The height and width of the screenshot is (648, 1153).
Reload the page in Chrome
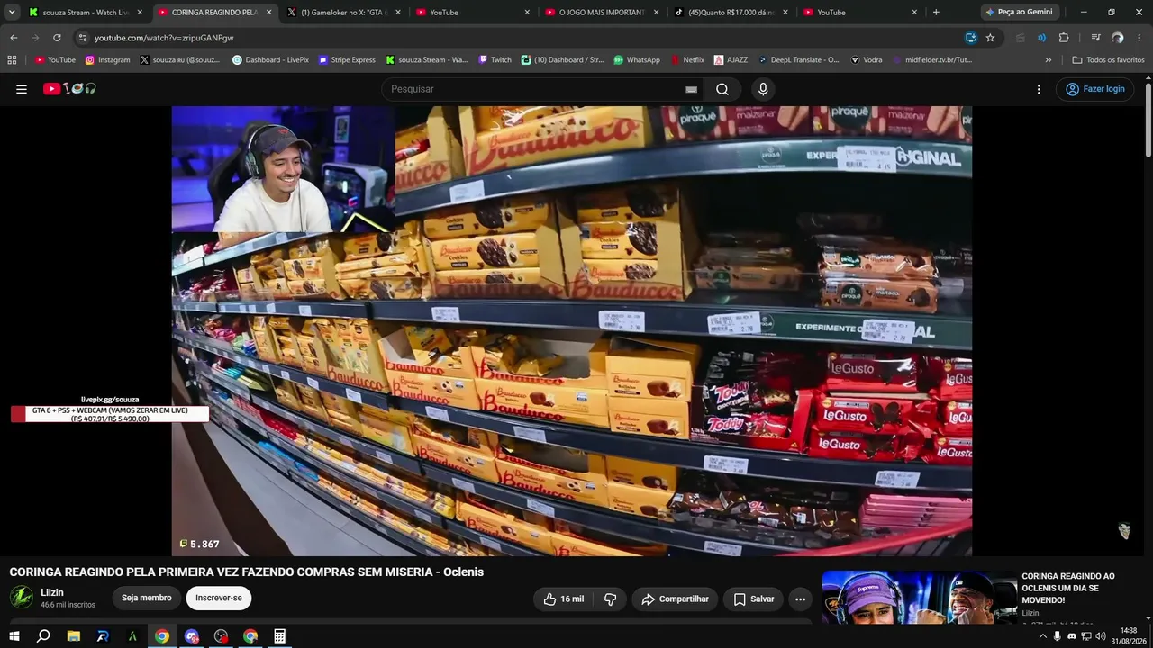[x=57, y=38]
